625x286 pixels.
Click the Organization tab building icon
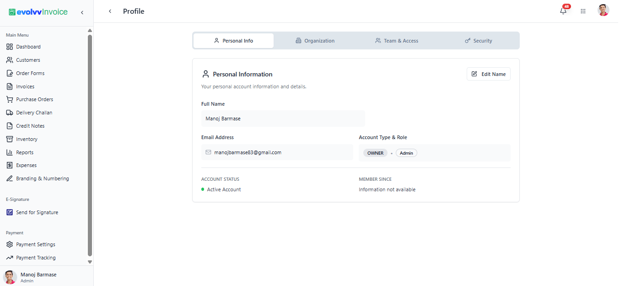(x=298, y=41)
